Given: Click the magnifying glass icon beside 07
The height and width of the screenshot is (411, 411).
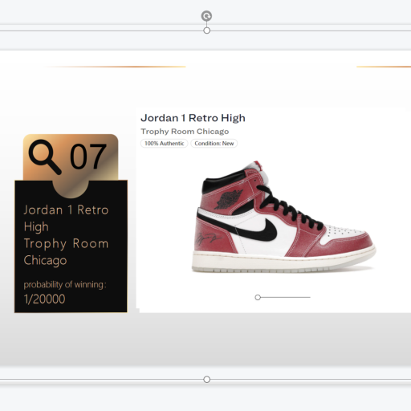Looking at the screenshot, I should click(45, 157).
